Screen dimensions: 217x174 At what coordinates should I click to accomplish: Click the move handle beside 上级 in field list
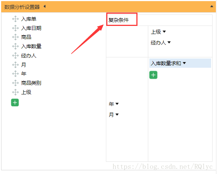tap(15, 92)
